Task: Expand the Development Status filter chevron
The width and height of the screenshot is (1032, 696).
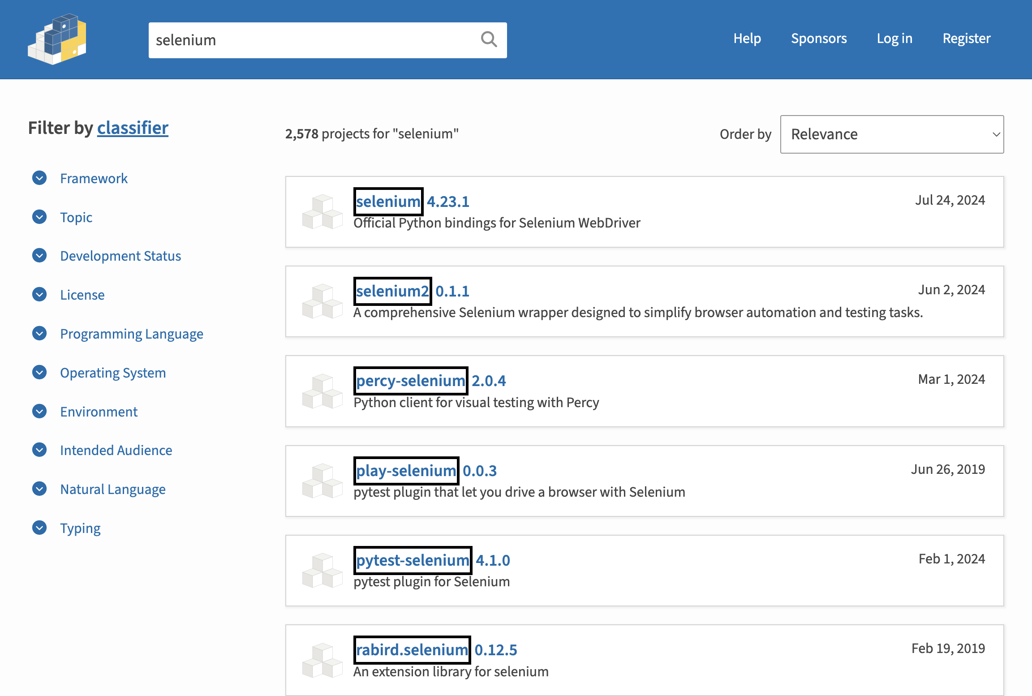Action: coord(39,255)
